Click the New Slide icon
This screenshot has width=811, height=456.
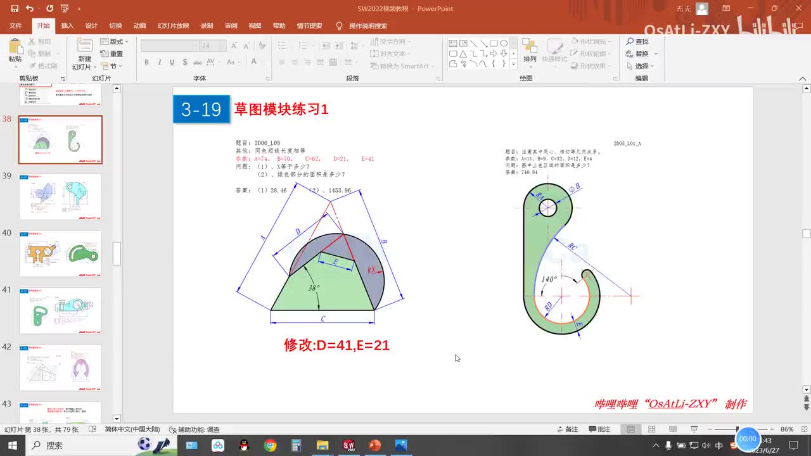(84, 46)
